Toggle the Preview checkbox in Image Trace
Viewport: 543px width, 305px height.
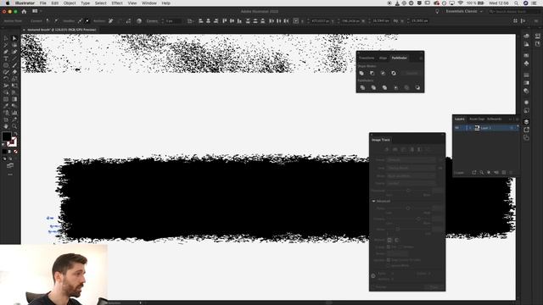(374, 287)
